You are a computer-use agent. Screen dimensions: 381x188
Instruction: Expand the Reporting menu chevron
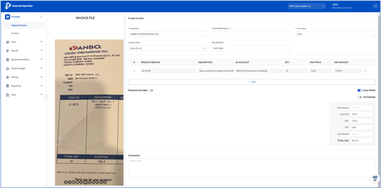click(41, 86)
